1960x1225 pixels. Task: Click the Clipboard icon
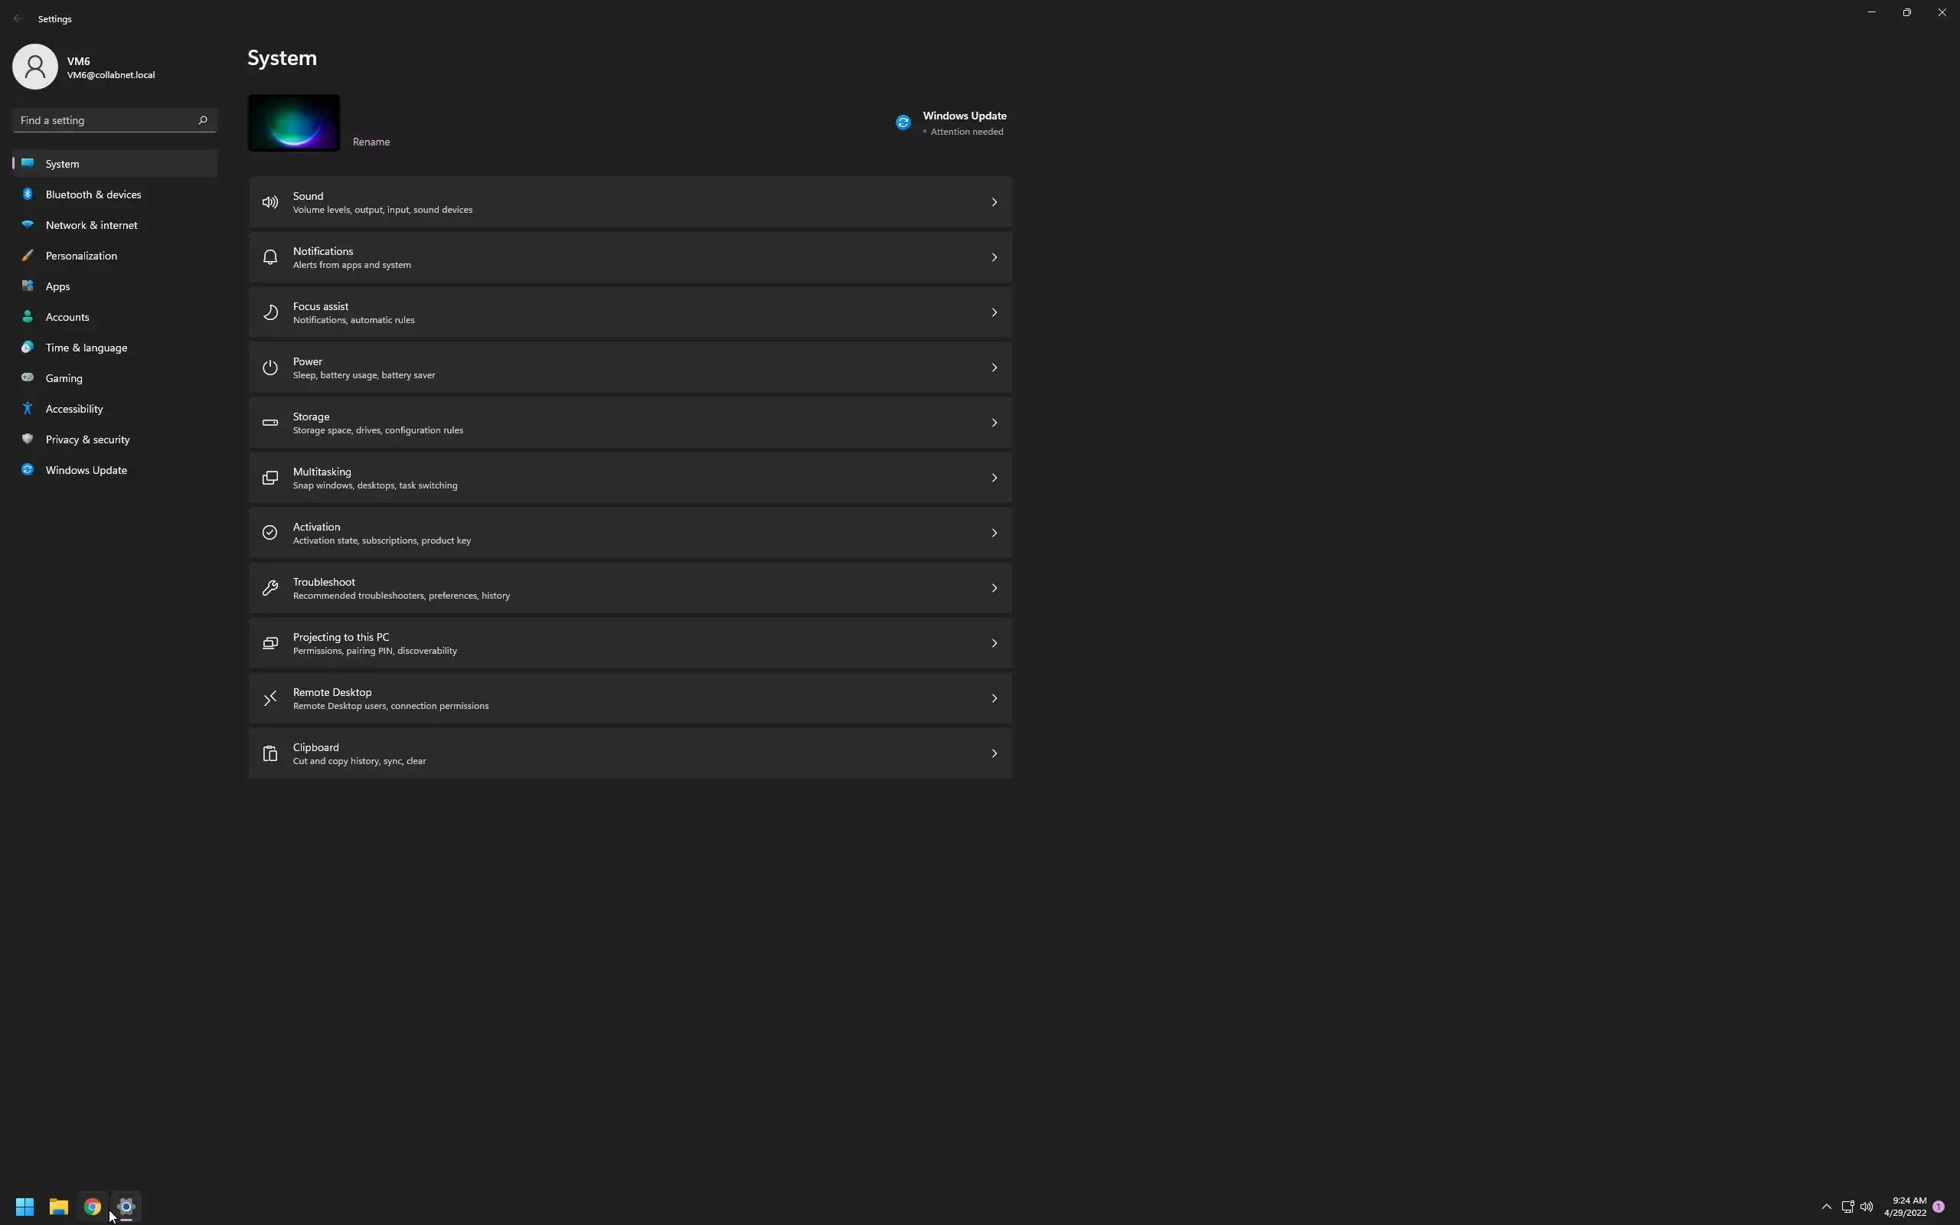point(269,753)
